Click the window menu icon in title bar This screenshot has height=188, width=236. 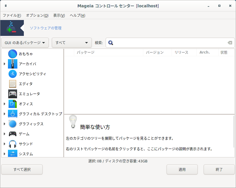(6, 6)
